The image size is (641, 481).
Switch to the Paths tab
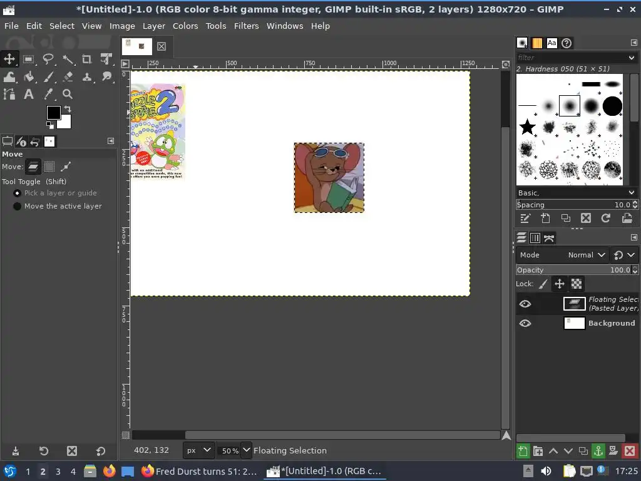tap(549, 237)
